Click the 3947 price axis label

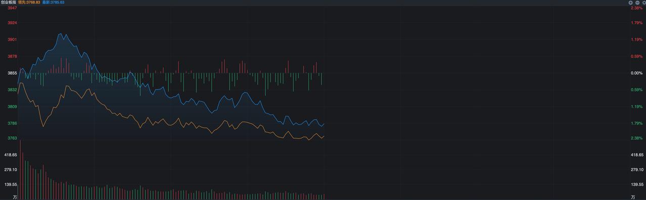click(x=12, y=8)
